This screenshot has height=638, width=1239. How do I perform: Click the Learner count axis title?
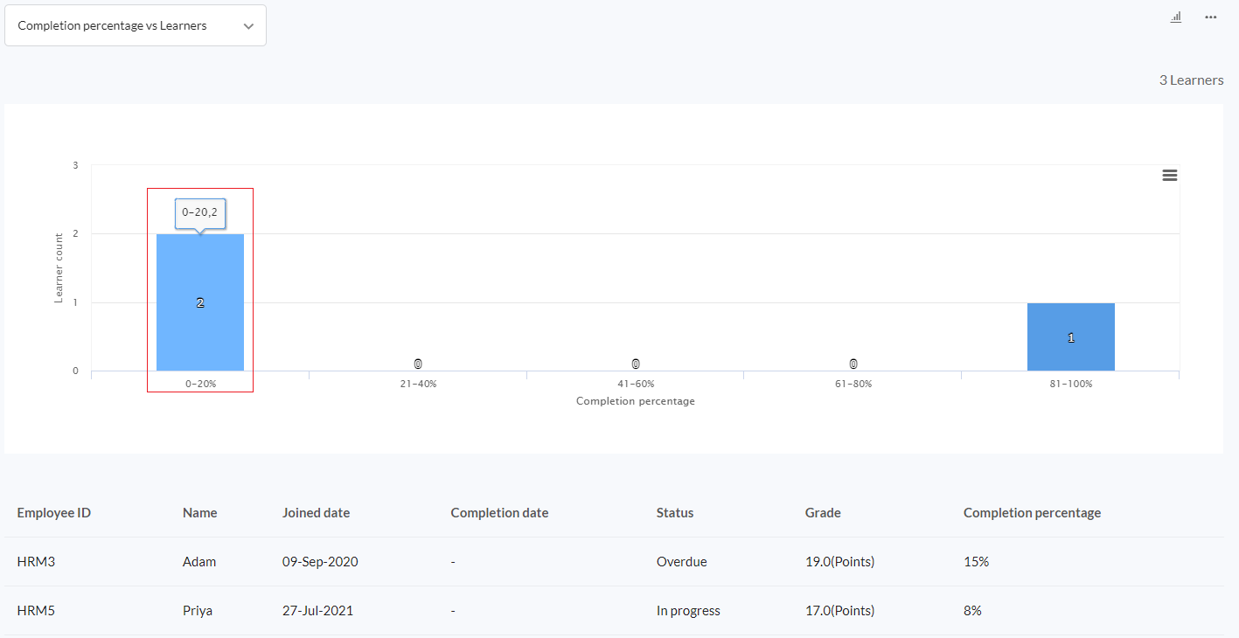point(59,267)
